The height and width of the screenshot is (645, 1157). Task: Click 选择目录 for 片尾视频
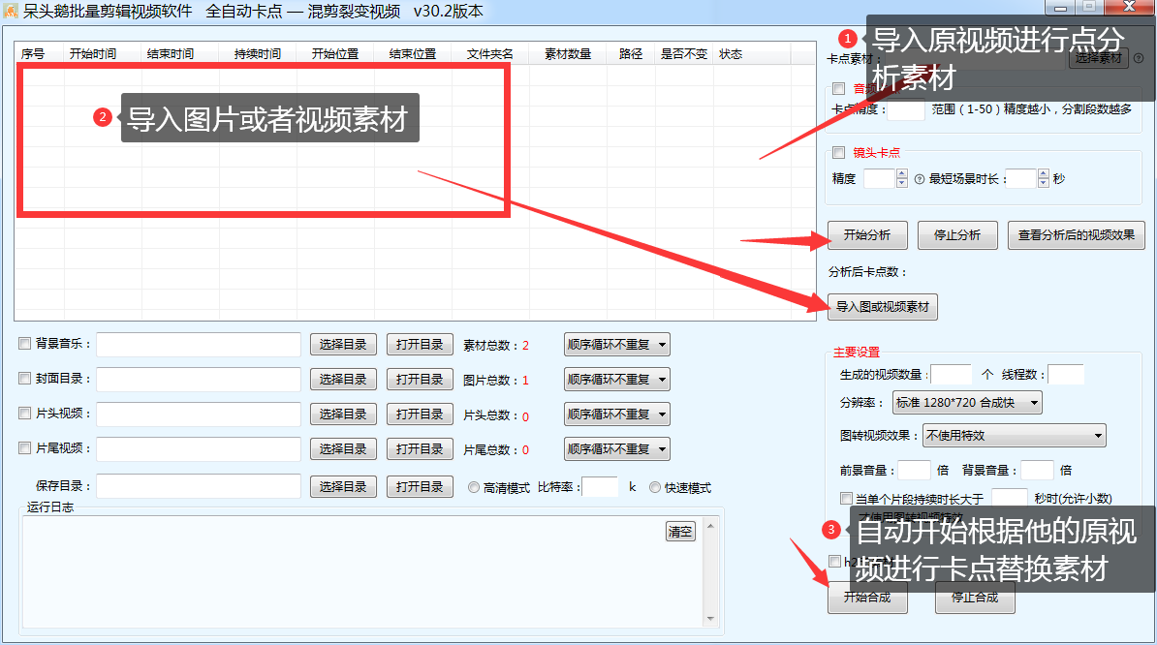pos(343,448)
